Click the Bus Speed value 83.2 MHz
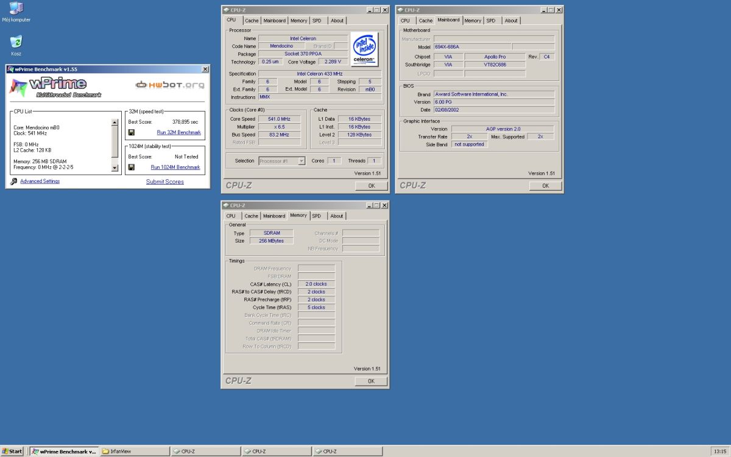Viewport: 731px width, 457px height. [279, 135]
